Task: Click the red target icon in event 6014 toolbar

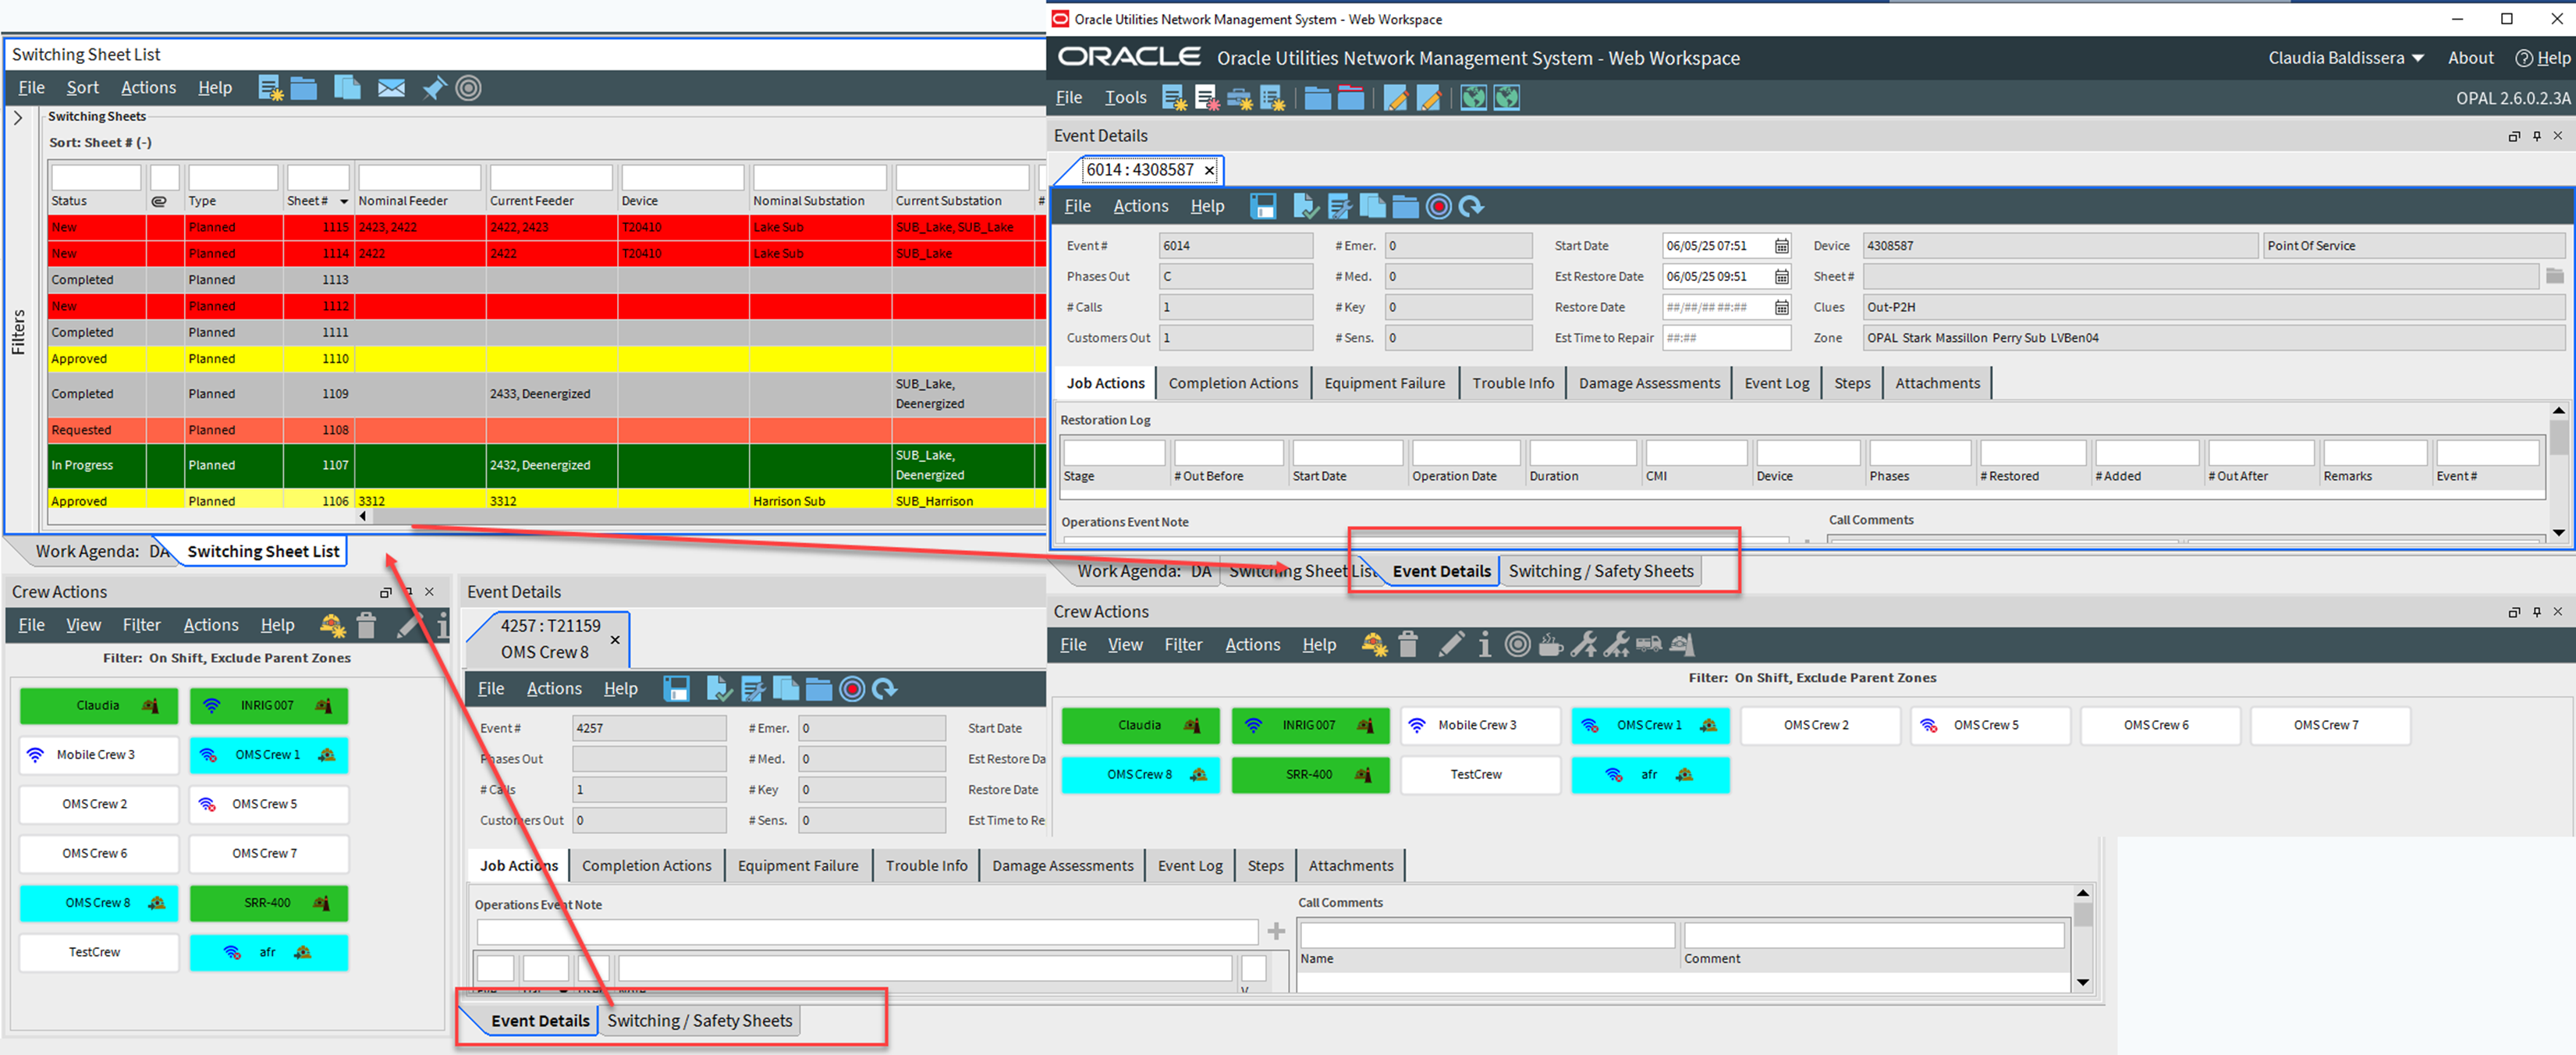Action: pyautogui.click(x=1438, y=207)
